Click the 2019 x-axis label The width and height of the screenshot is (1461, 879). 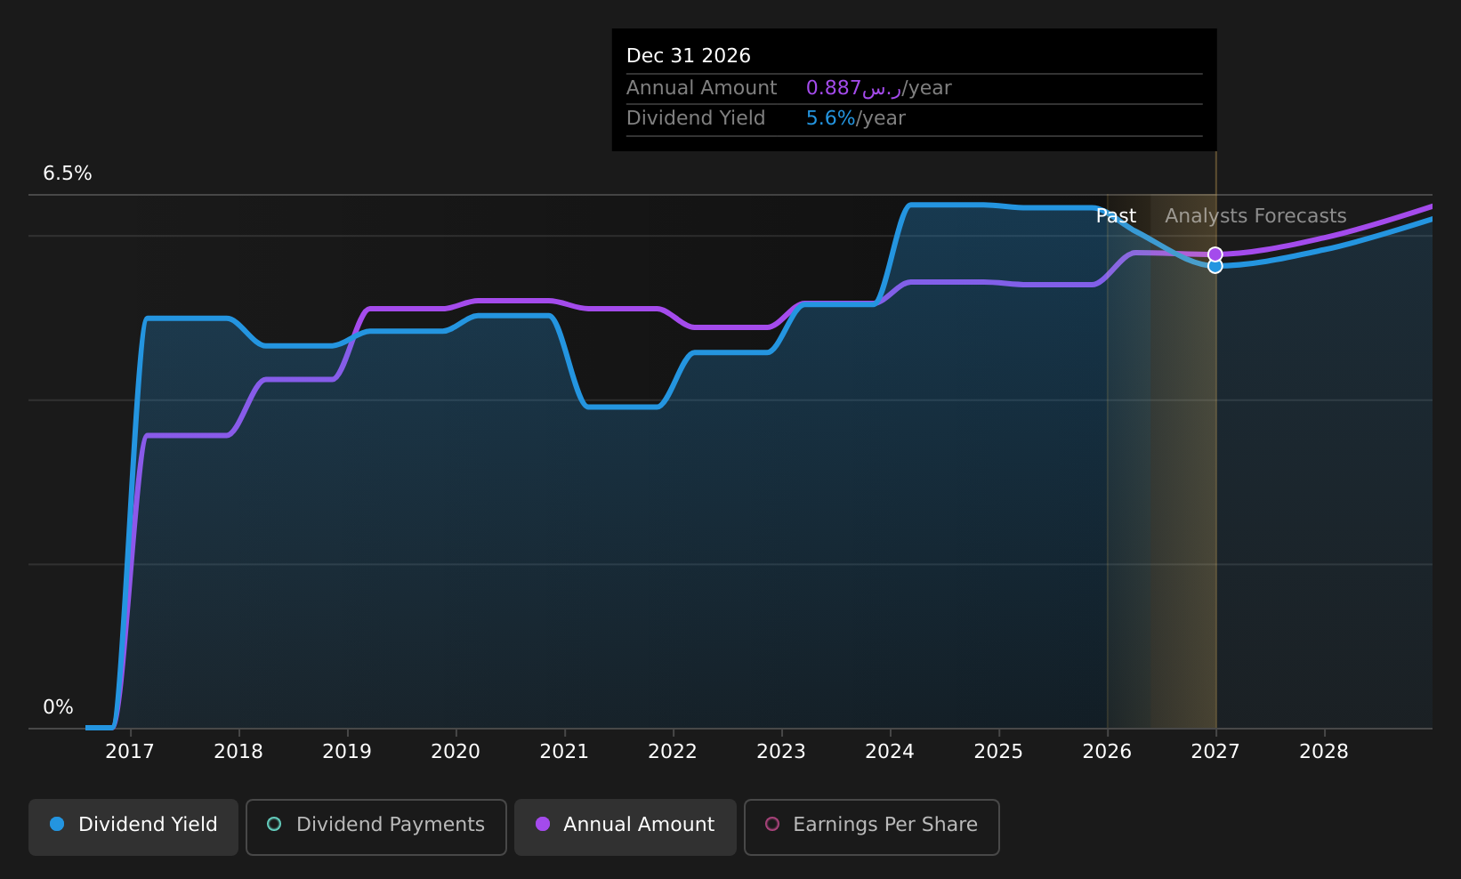click(x=347, y=752)
